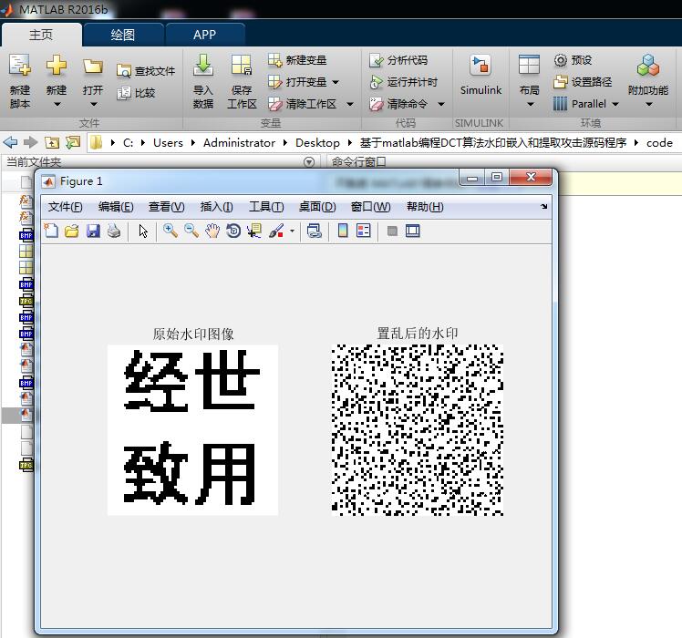Switch to the APP tab
The width and height of the screenshot is (682, 638).
click(205, 35)
